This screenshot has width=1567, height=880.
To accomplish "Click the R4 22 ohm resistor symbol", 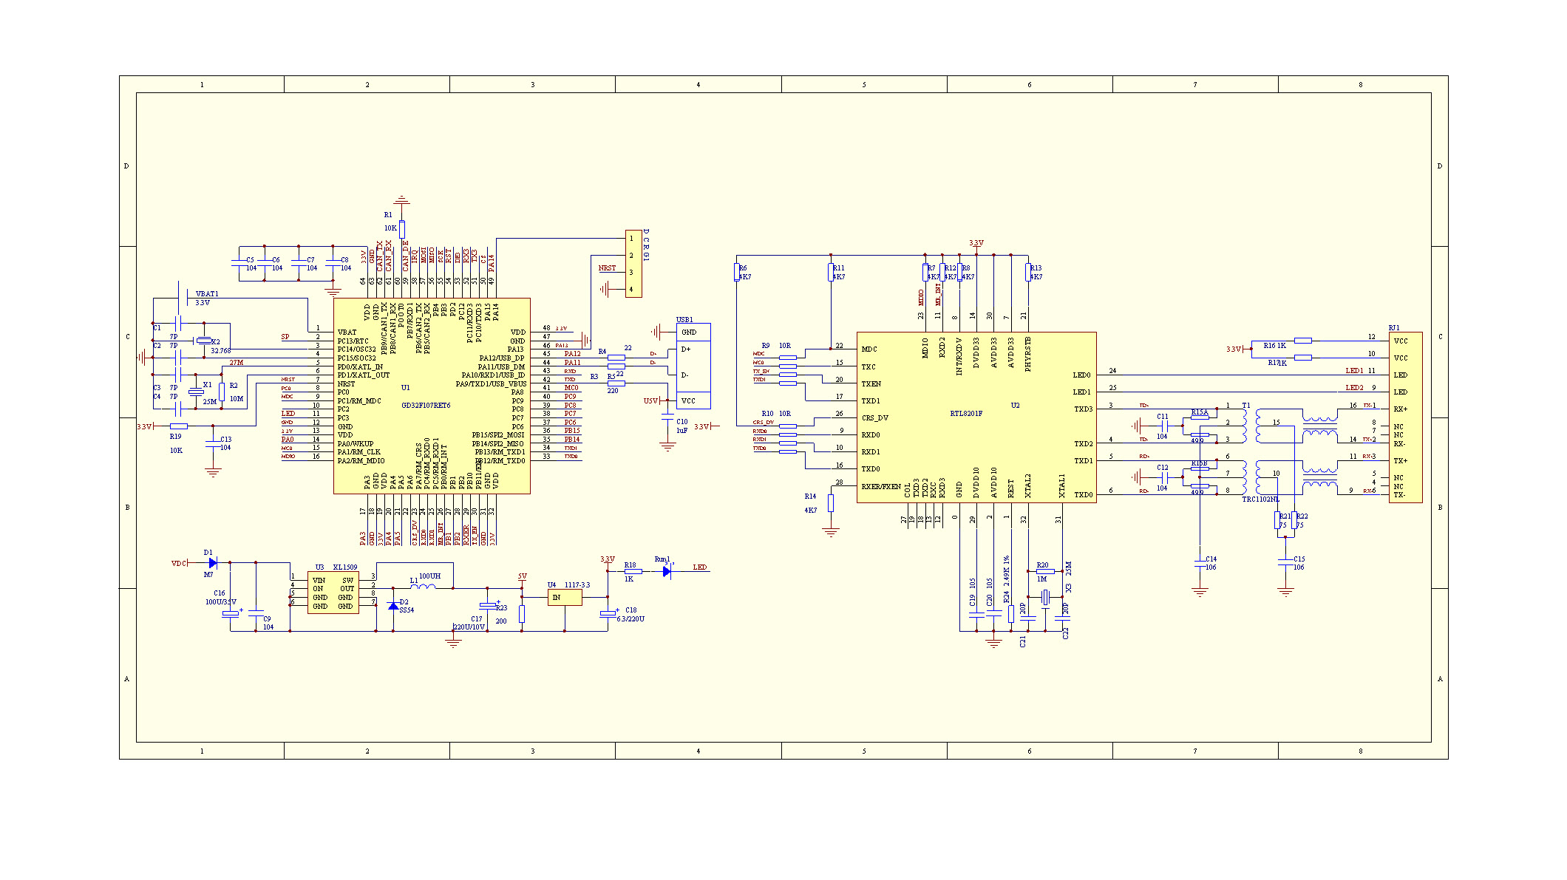I will (616, 358).
